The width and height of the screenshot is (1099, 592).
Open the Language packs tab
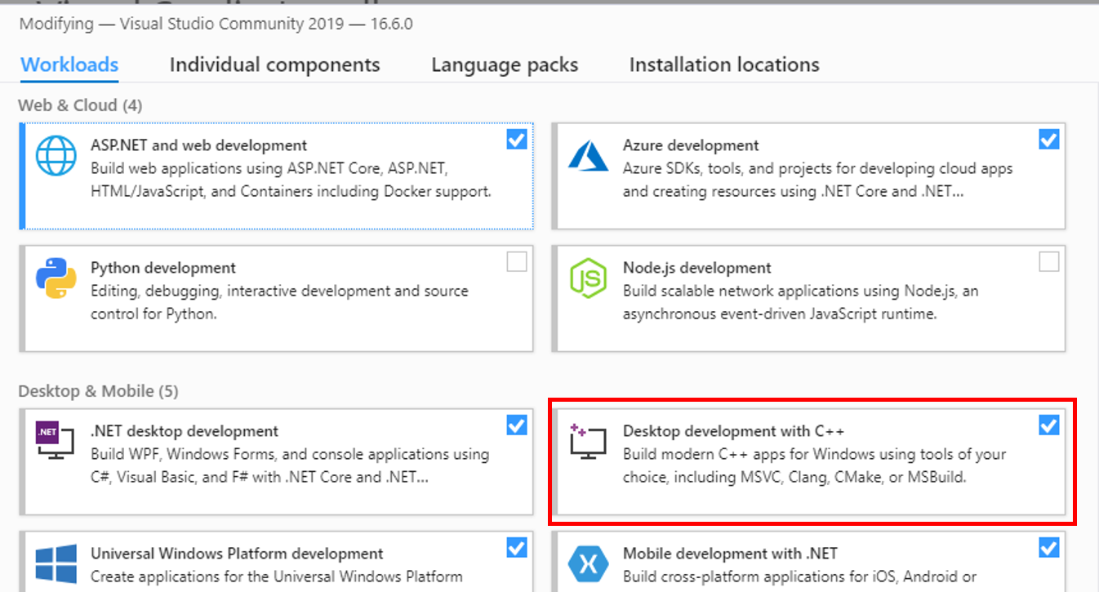click(x=505, y=65)
